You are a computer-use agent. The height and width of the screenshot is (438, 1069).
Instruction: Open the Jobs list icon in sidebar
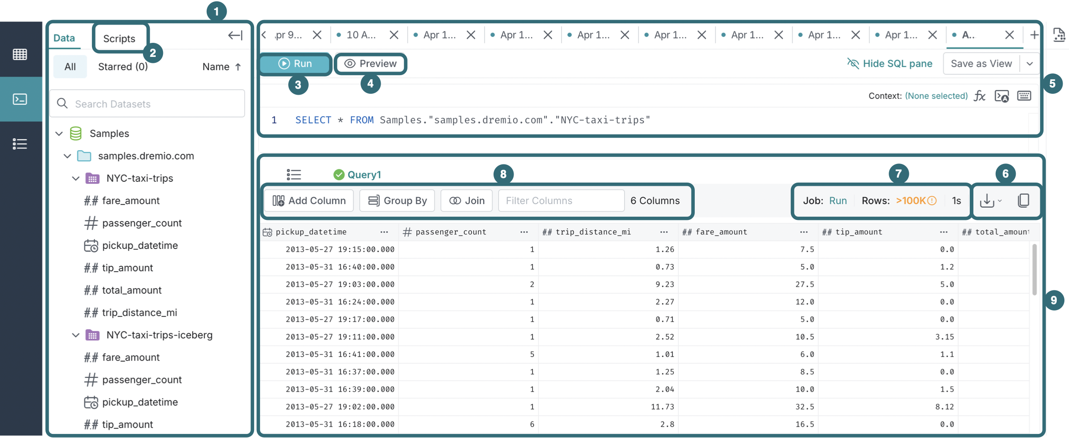coord(20,144)
